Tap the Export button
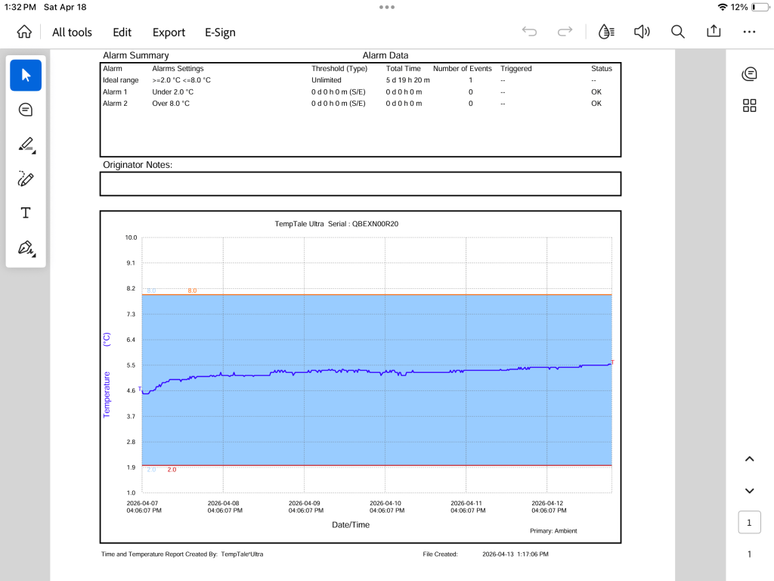Image resolution: width=774 pixels, height=581 pixels. click(x=169, y=32)
